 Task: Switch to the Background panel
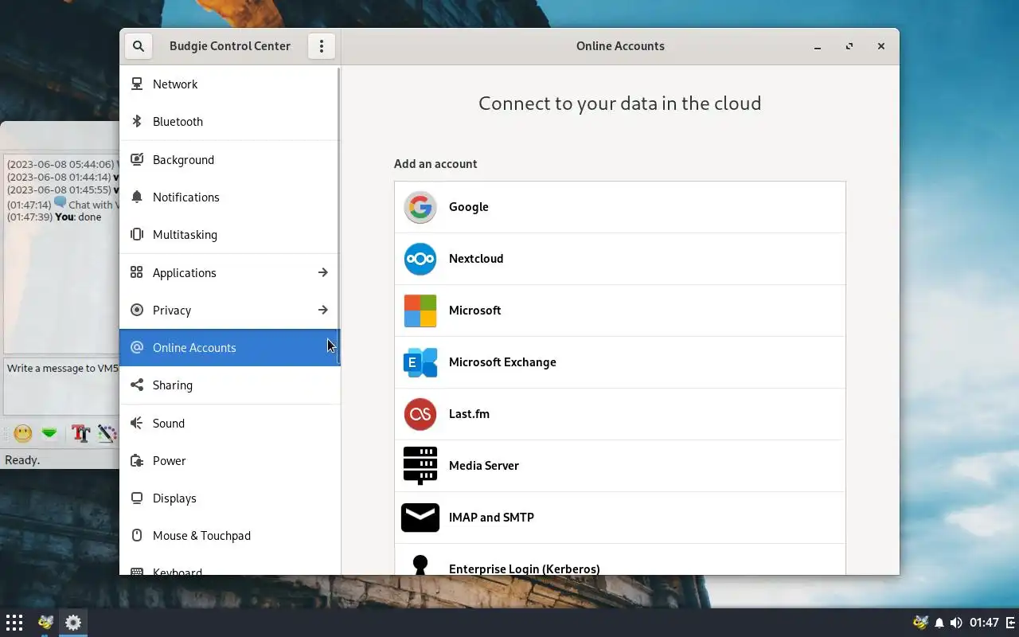[x=229, y=159]
